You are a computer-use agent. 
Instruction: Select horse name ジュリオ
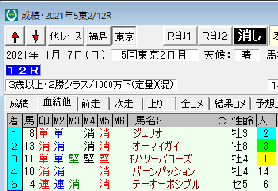coord(148,133)
